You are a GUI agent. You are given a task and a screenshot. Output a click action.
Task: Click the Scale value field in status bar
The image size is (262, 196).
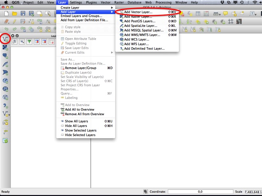point(253,192)
